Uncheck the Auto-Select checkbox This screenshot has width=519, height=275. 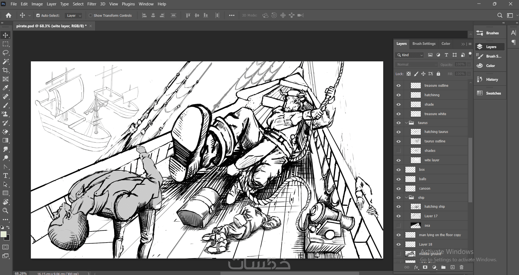[x=38, y=16]
